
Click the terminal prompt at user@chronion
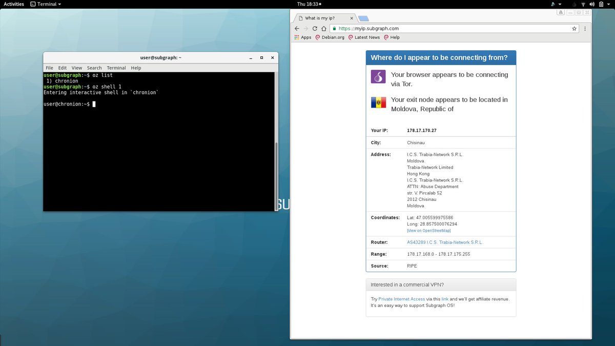(x=67, y=104)
